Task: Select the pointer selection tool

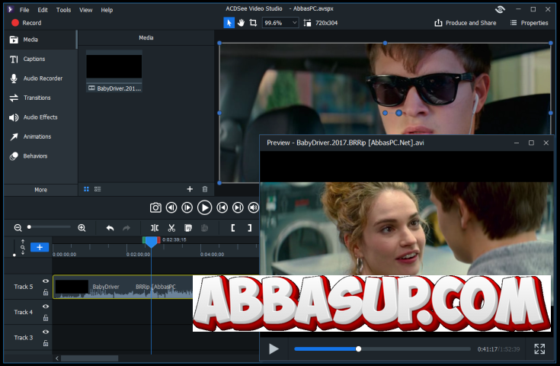Action: [x=229, y=23]
